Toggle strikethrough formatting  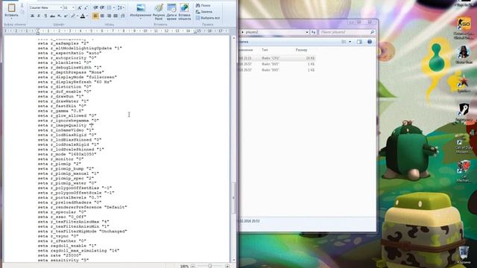click(52, 16)
